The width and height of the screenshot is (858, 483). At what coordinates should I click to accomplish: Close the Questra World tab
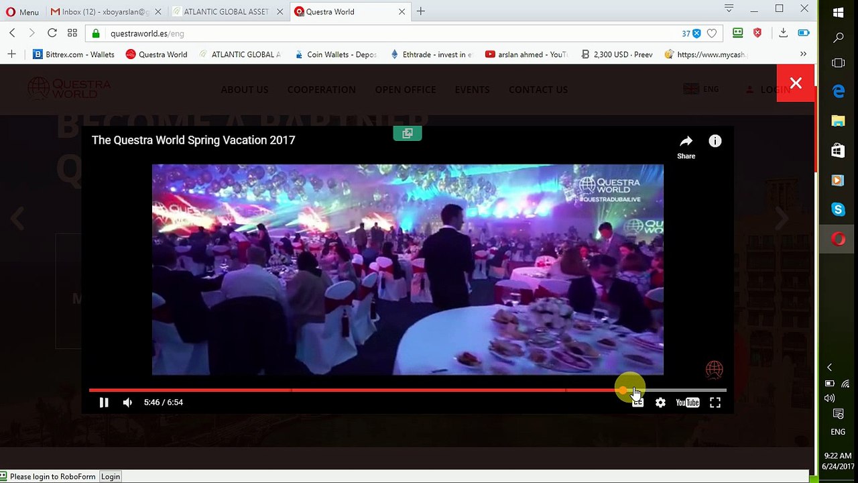tap(402, 11)
